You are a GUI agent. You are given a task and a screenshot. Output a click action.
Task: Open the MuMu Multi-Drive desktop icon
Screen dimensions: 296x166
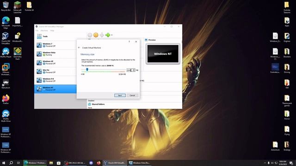[x=6, y=116]
